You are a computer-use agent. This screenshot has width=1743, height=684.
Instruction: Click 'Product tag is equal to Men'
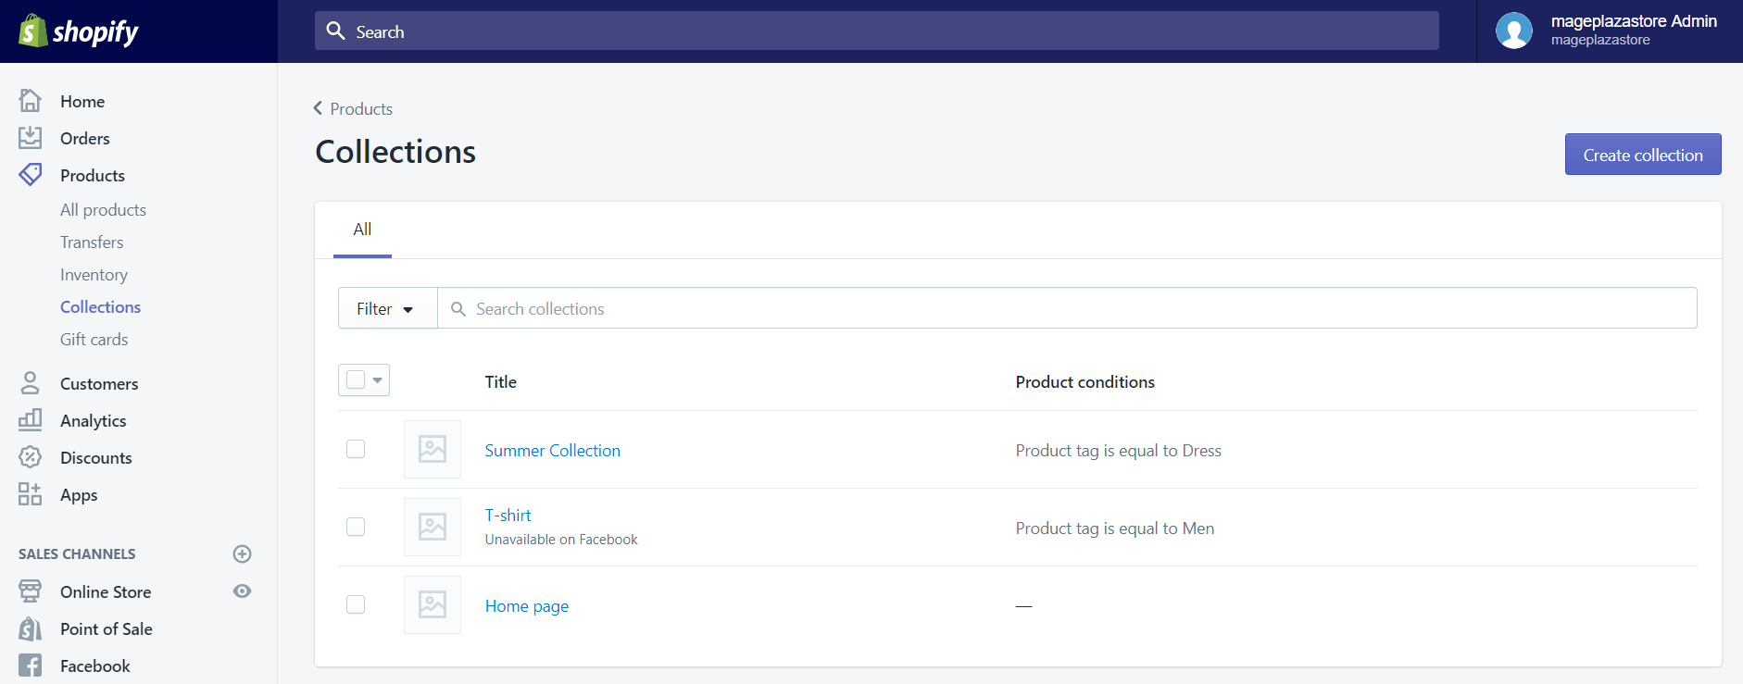1115,529
